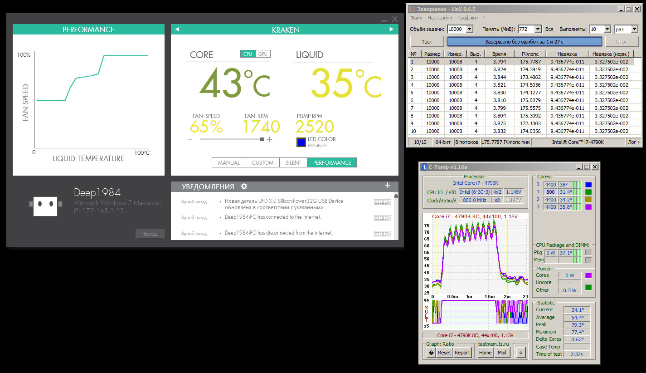Select the SILENT fan mode tab
The height and width of the screenshot is (373, 646).
pos(293,162)
